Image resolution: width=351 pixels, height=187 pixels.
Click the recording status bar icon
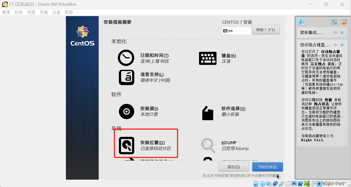coord(300,184)
